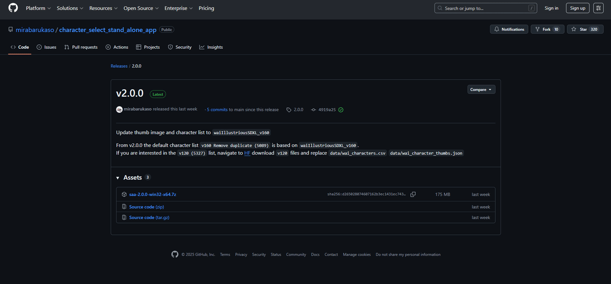
Task: Click the Notifications bell button
Action: point(509,29)
